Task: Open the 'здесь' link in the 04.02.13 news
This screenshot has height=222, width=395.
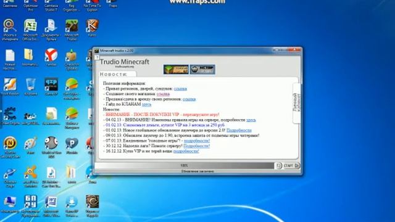Action: [x=251, y=120]
